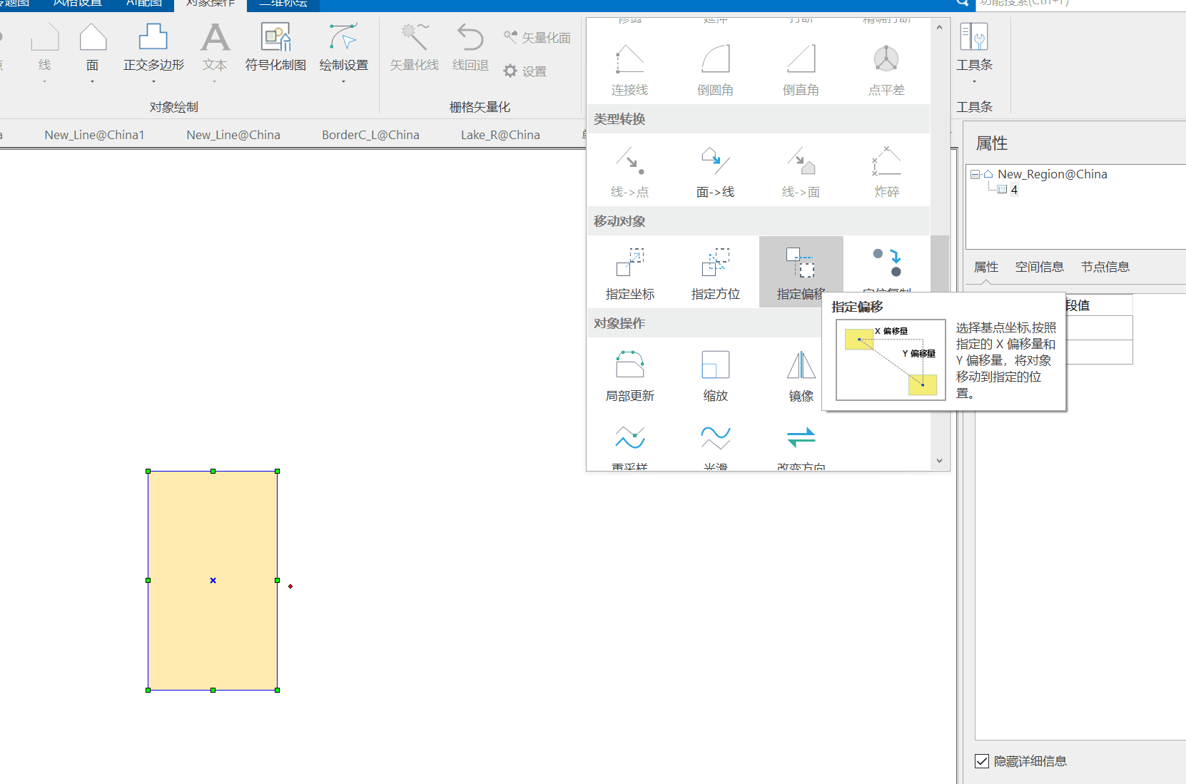Convert region to line with 面->线
This screenshot has width=1186, height=784.
coord(715,171)
